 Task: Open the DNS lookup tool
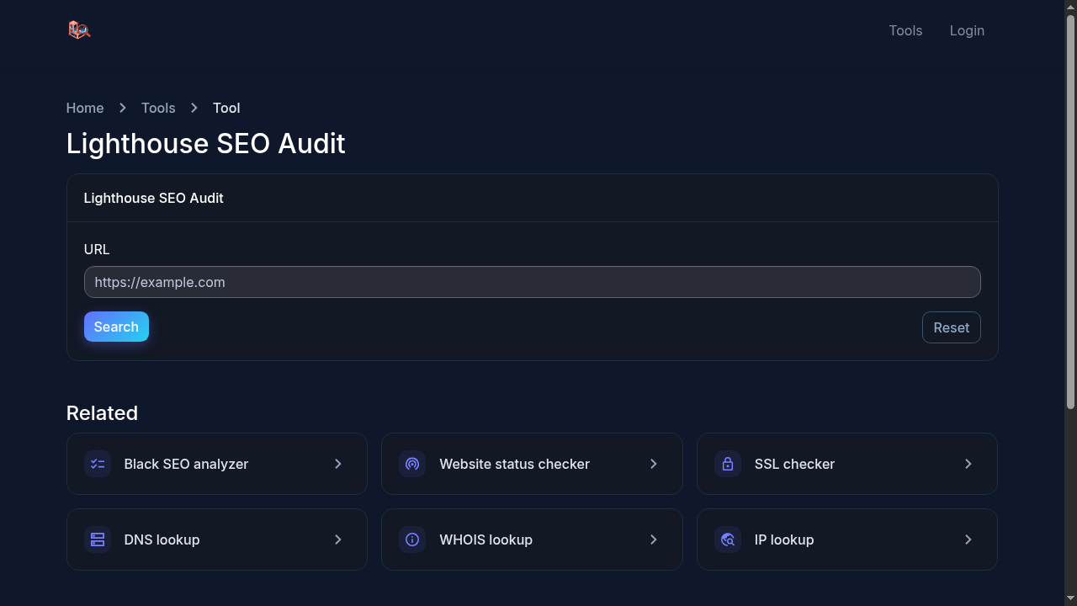[217, 540]
